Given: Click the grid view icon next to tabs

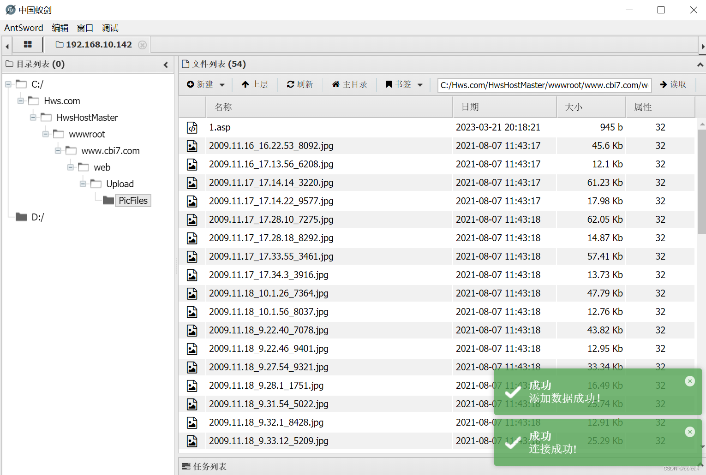Looking at the screenshot, I should pos(28,44).
